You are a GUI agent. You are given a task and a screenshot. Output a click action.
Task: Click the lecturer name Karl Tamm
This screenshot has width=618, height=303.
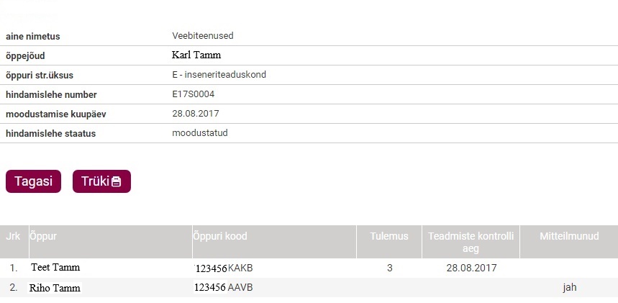point(196,55)
